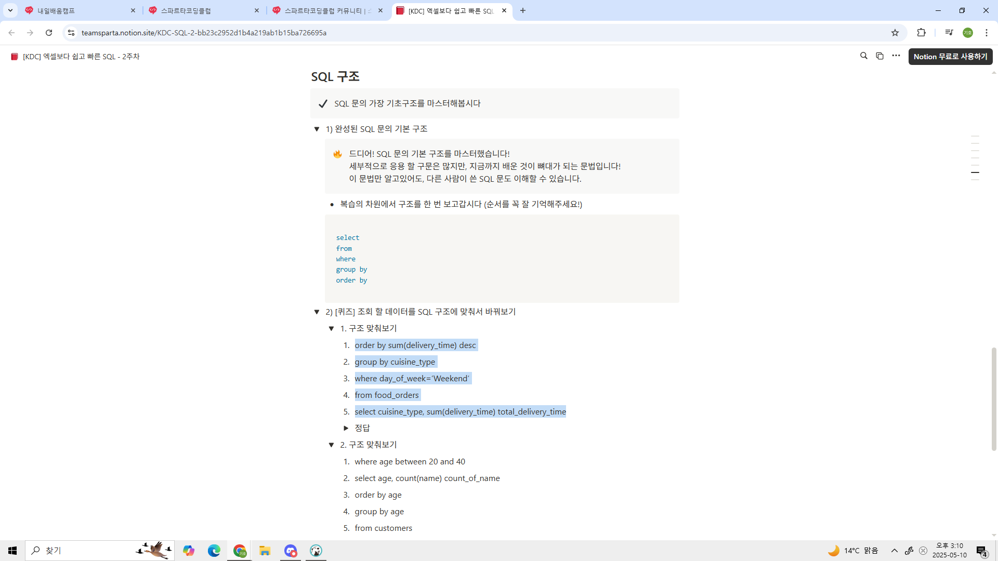Open the Extensions puzzle icon

pos(921,33)
